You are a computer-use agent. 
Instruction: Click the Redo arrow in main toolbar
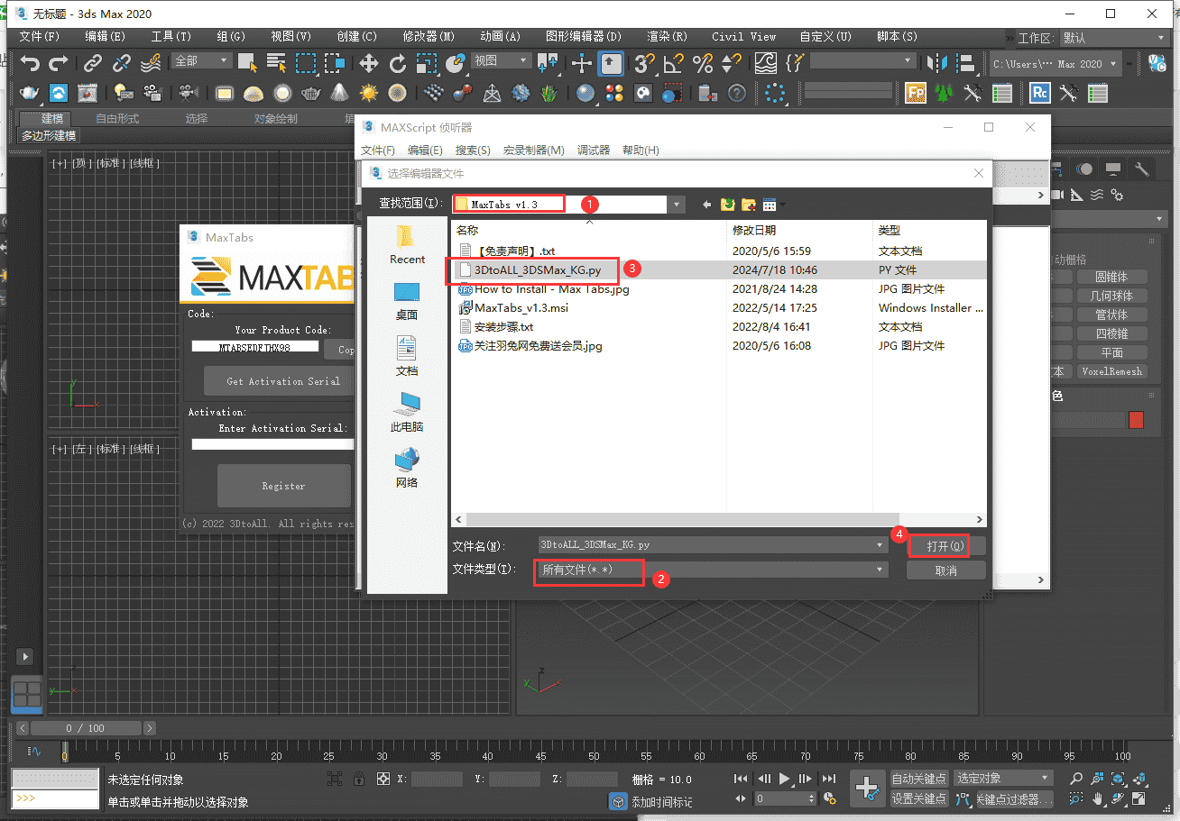[59, 63]
